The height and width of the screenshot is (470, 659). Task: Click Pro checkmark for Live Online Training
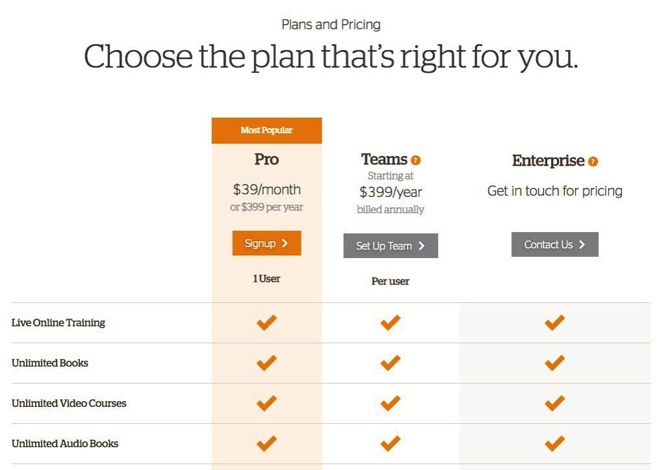click(266, 322)
